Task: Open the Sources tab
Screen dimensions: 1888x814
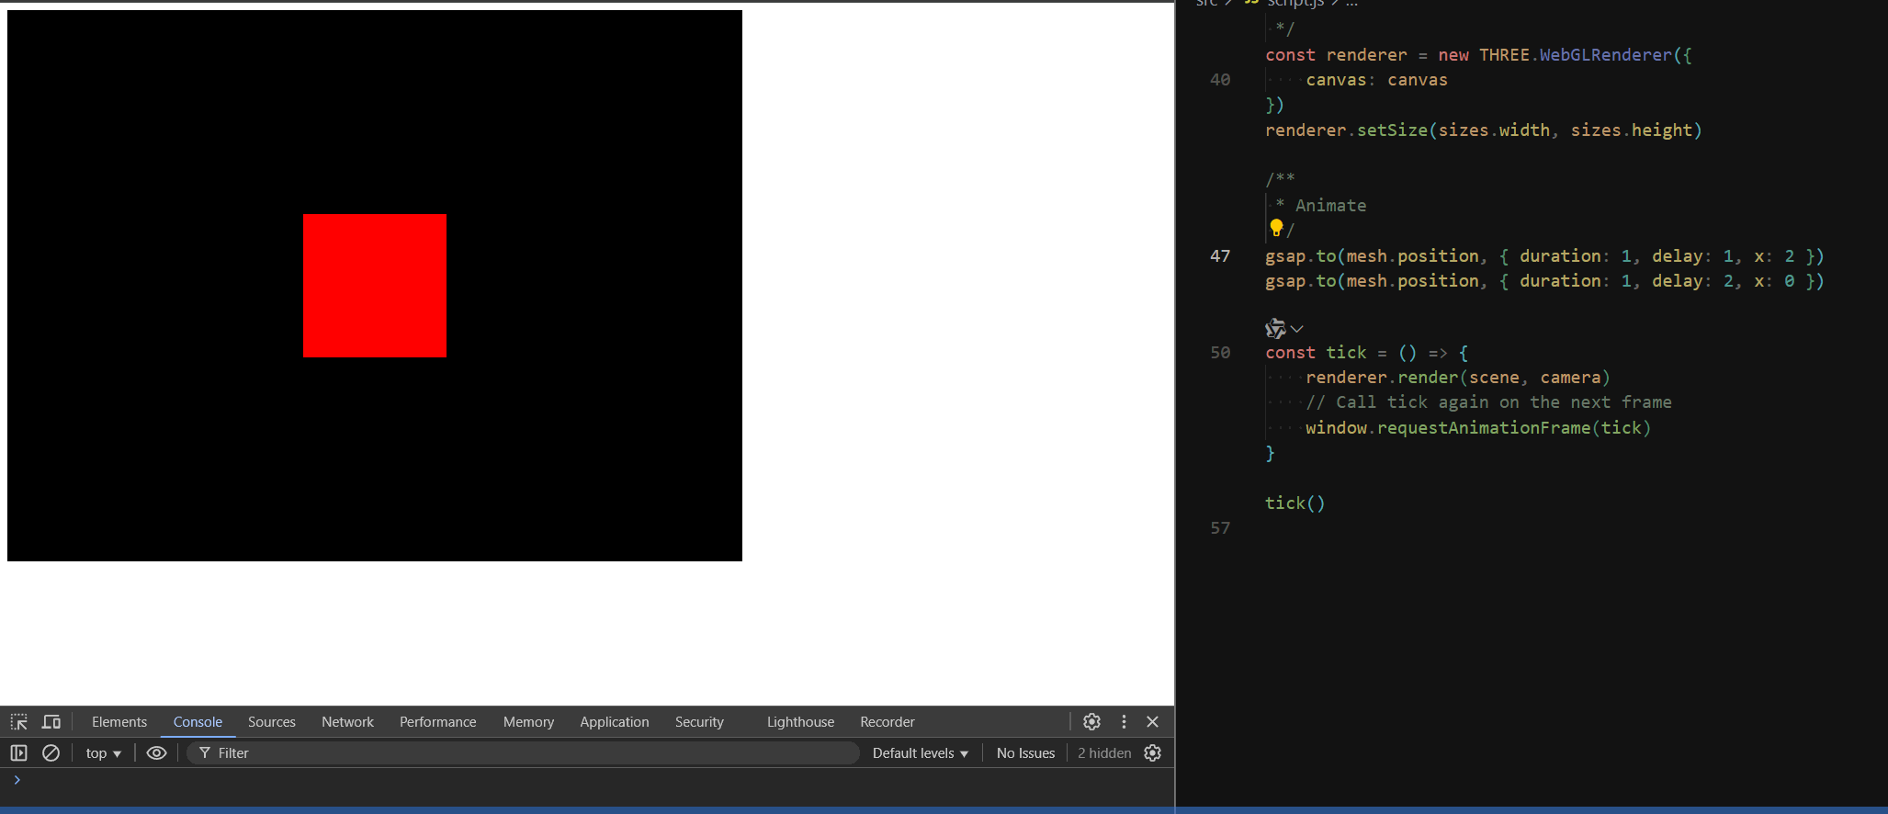Action: (x=272, y=722)
